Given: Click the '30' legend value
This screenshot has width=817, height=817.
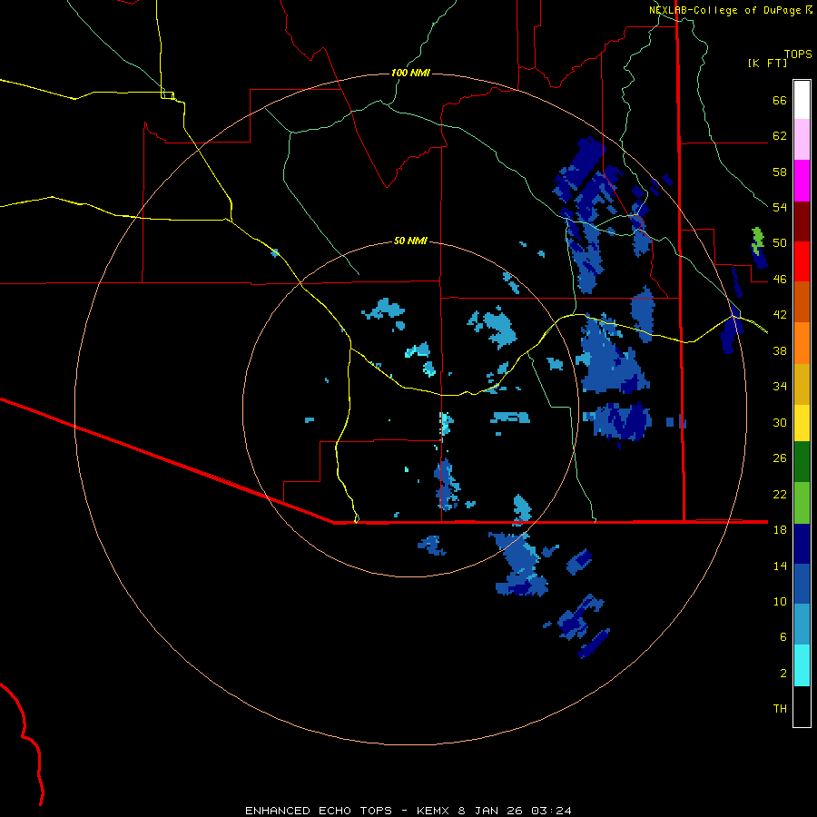Looking at the screenshot, I should click(780, 422).
